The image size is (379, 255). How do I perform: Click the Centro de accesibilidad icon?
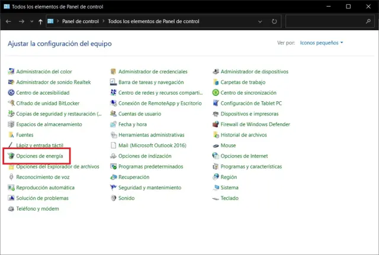11,93
